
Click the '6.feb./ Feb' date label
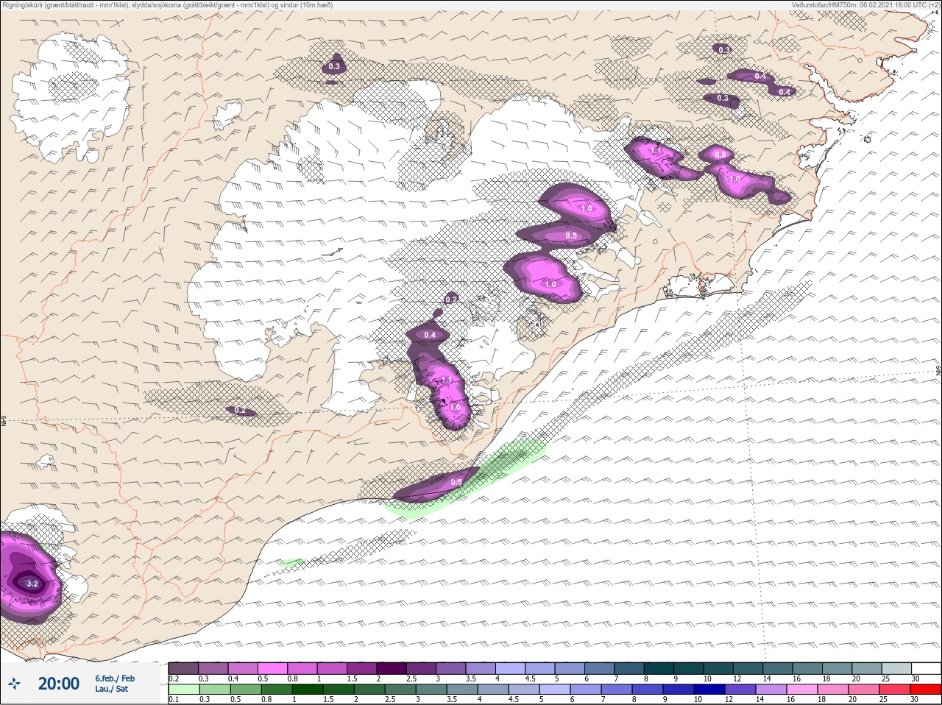click(115, 678)
